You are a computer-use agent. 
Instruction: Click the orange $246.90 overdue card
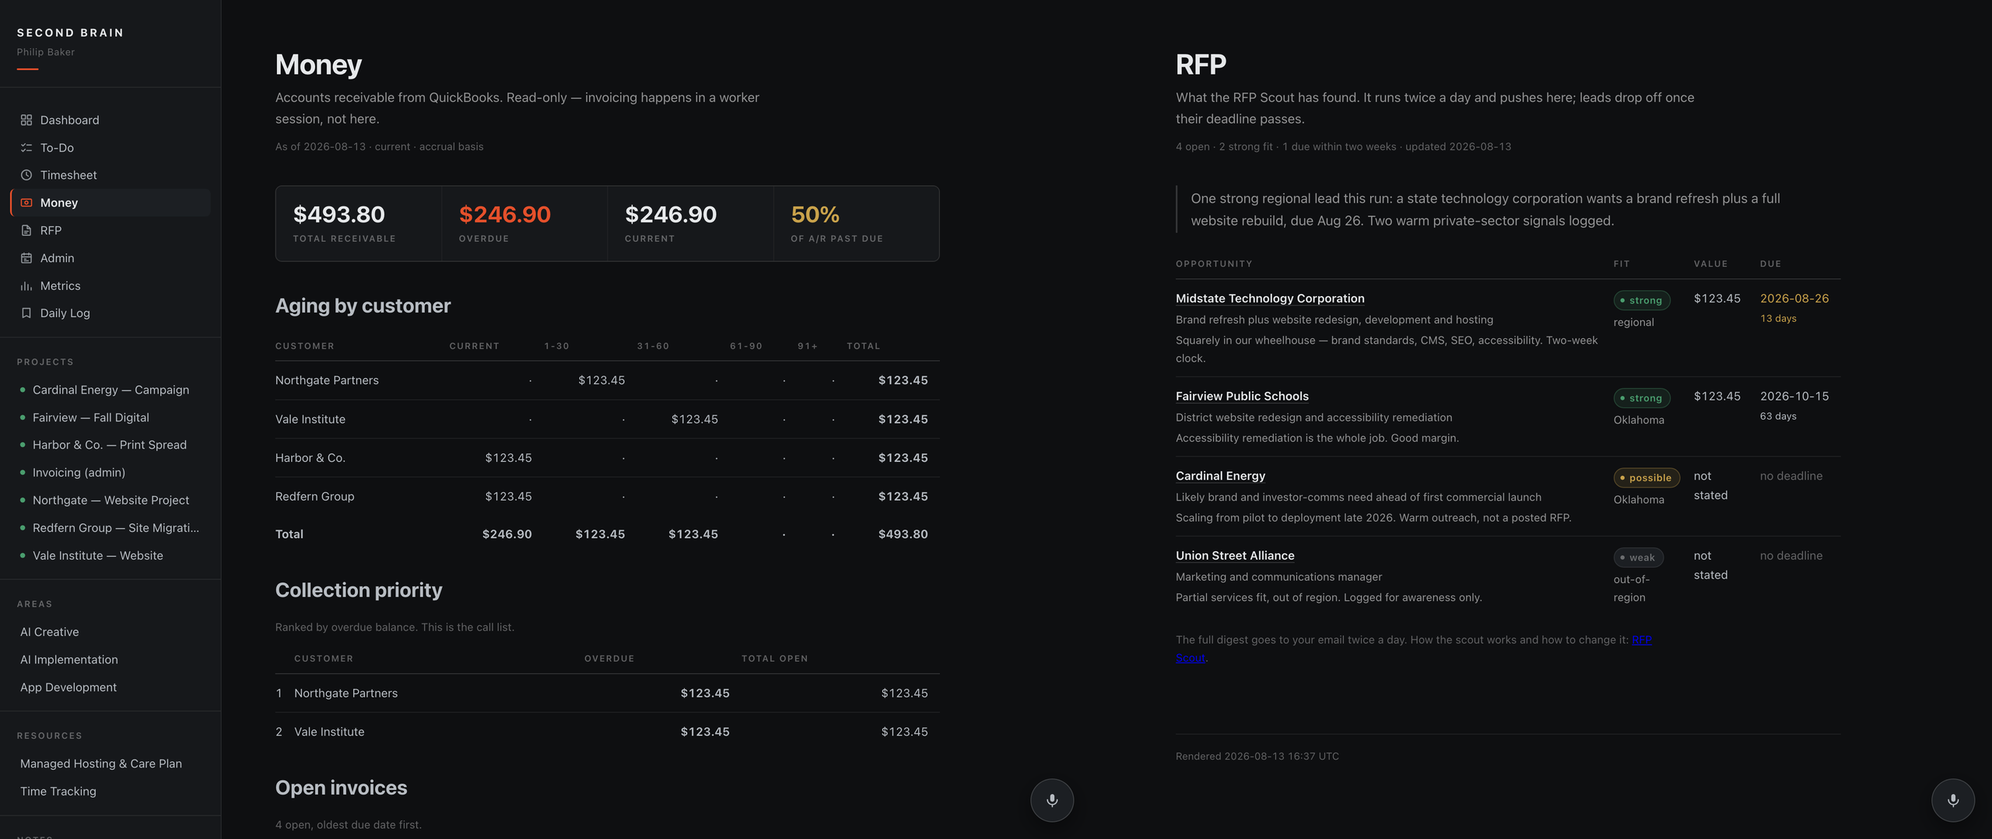[x=524, y=223]
